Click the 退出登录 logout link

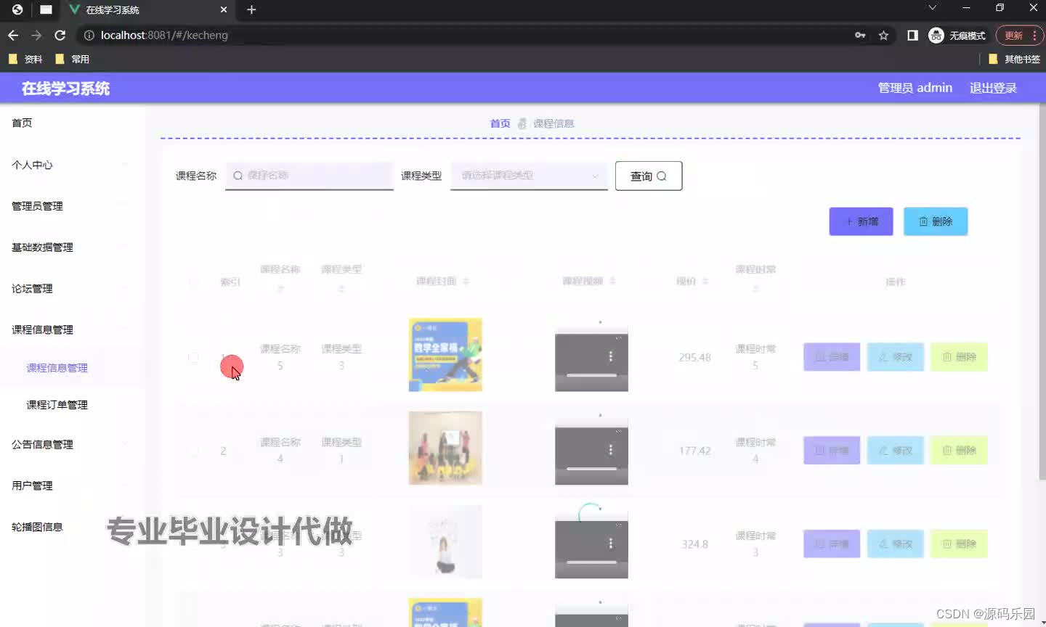click(992, 87)
